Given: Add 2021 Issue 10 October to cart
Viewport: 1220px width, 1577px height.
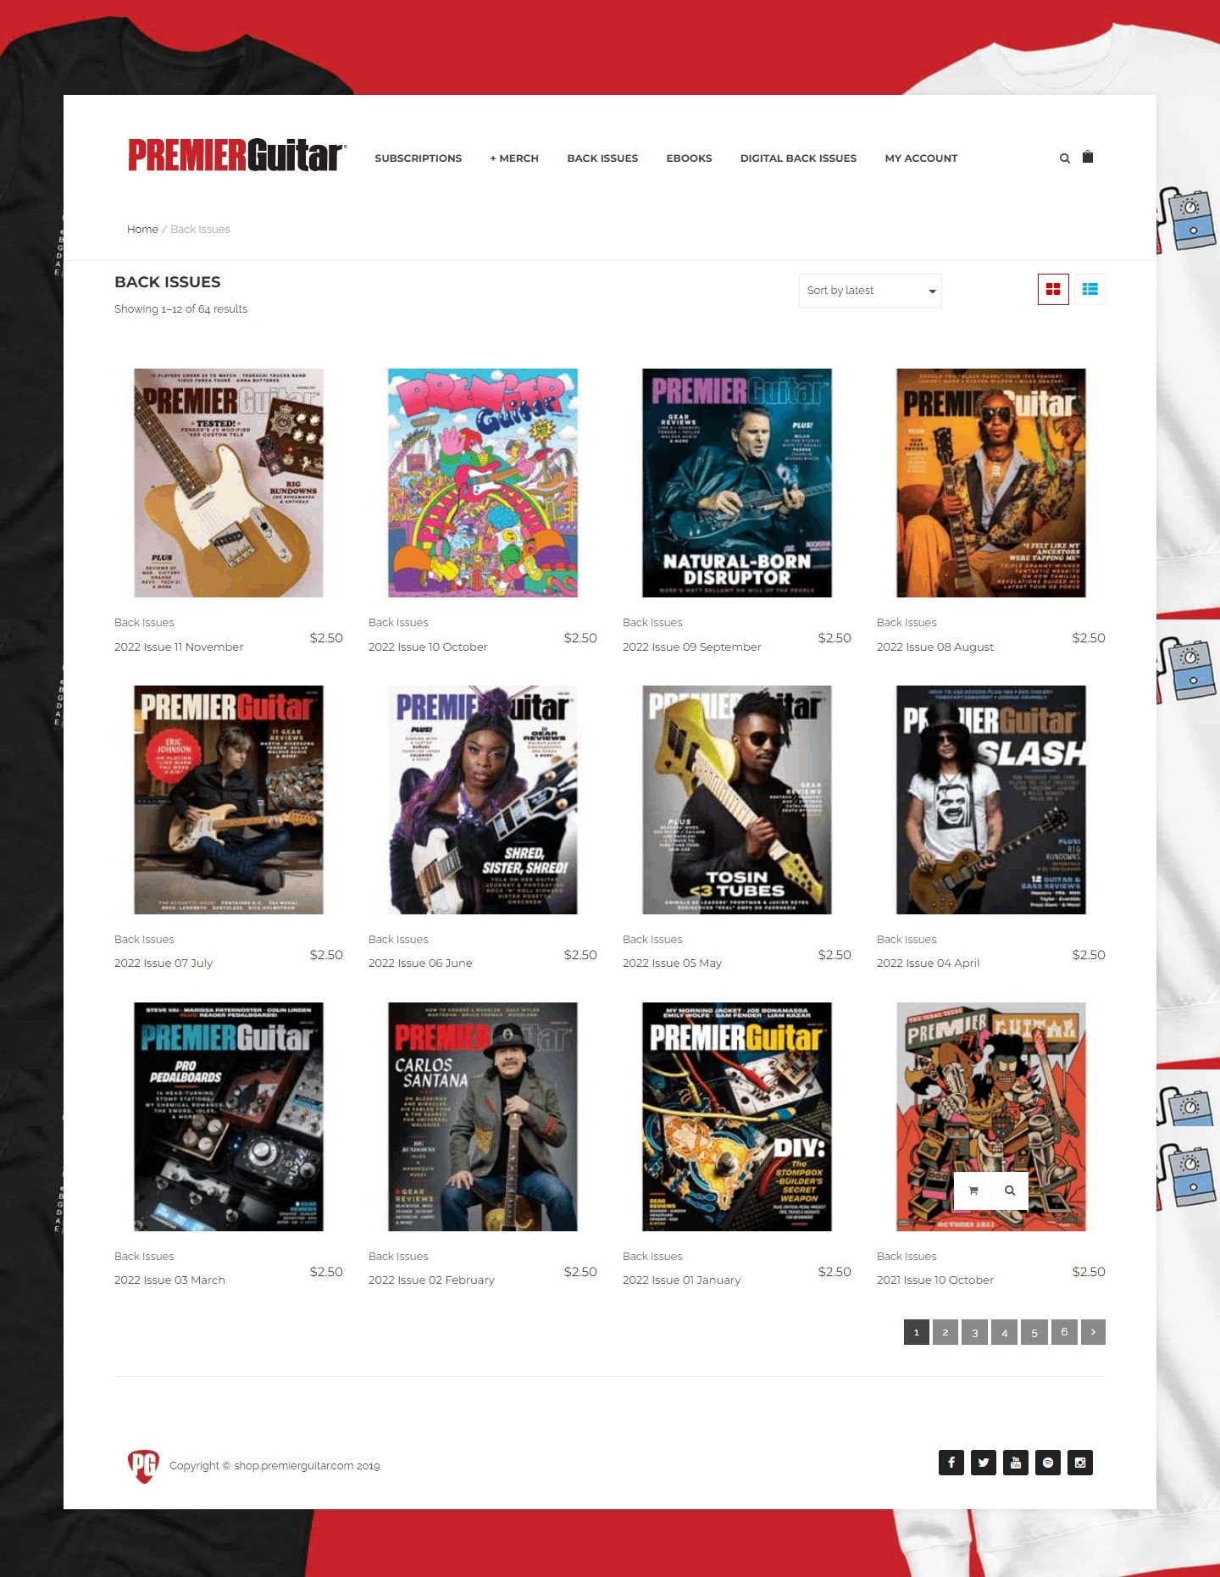Looking at the screenshot, I should (x=973, y=1191).
